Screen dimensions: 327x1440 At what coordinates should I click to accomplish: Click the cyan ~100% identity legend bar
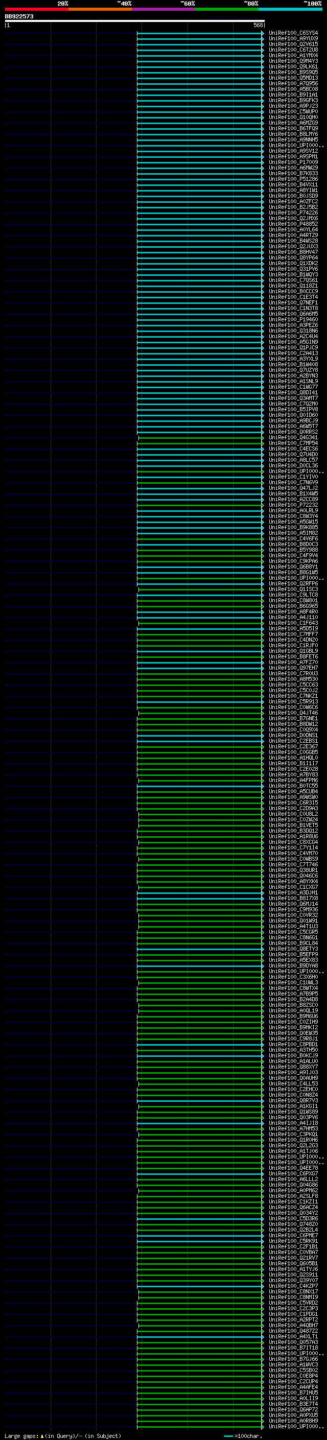click(x=290, y=9)
